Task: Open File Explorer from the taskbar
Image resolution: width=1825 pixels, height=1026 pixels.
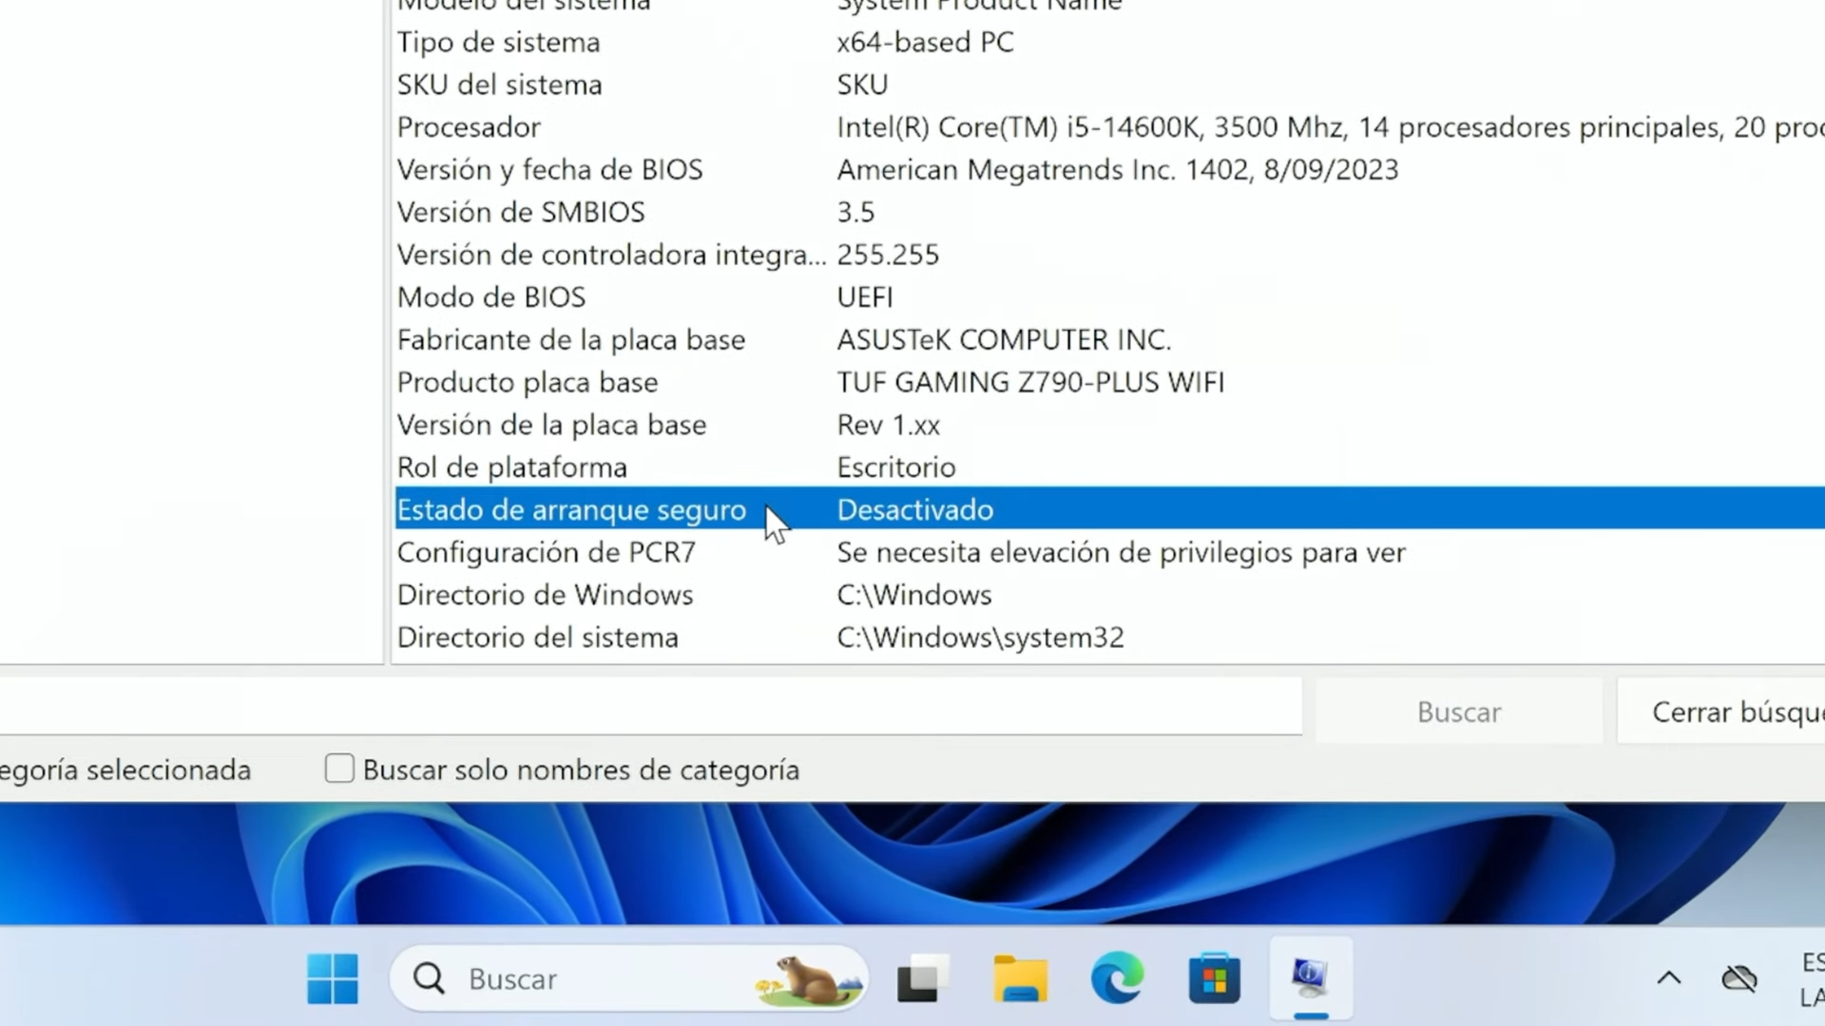Action: [x=1020, y=978]
